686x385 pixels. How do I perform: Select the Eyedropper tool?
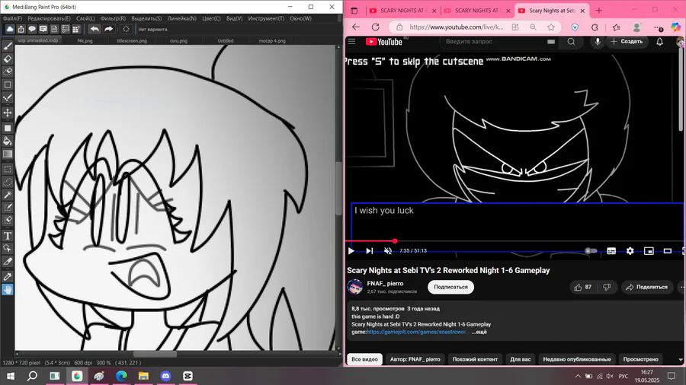[x=8, y=276]
